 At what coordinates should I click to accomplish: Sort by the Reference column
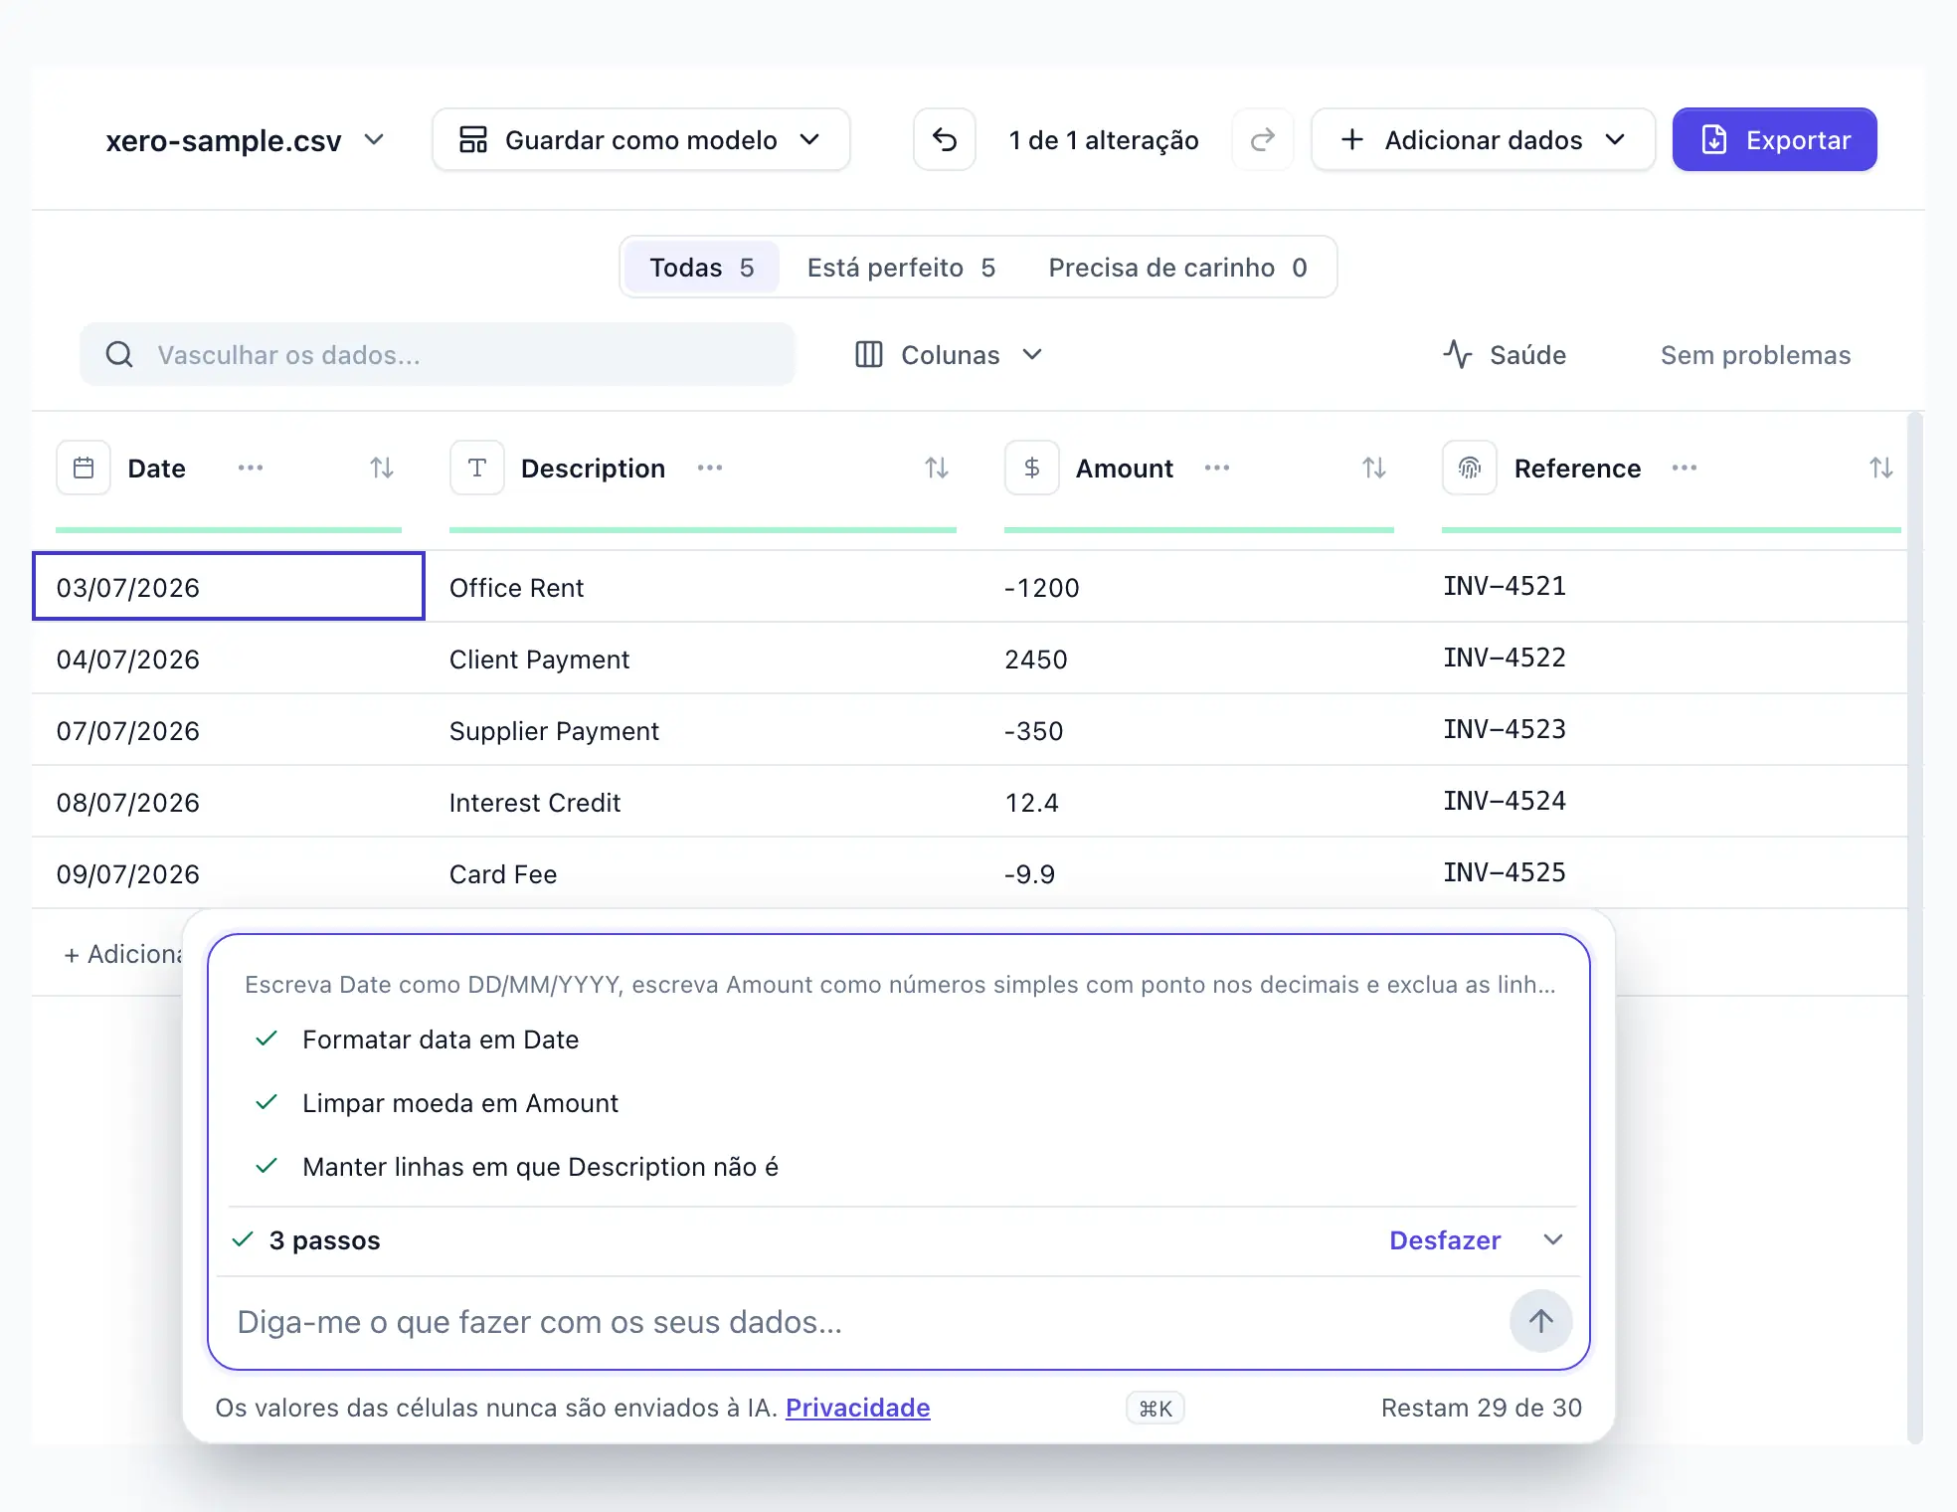[1881, 468]
